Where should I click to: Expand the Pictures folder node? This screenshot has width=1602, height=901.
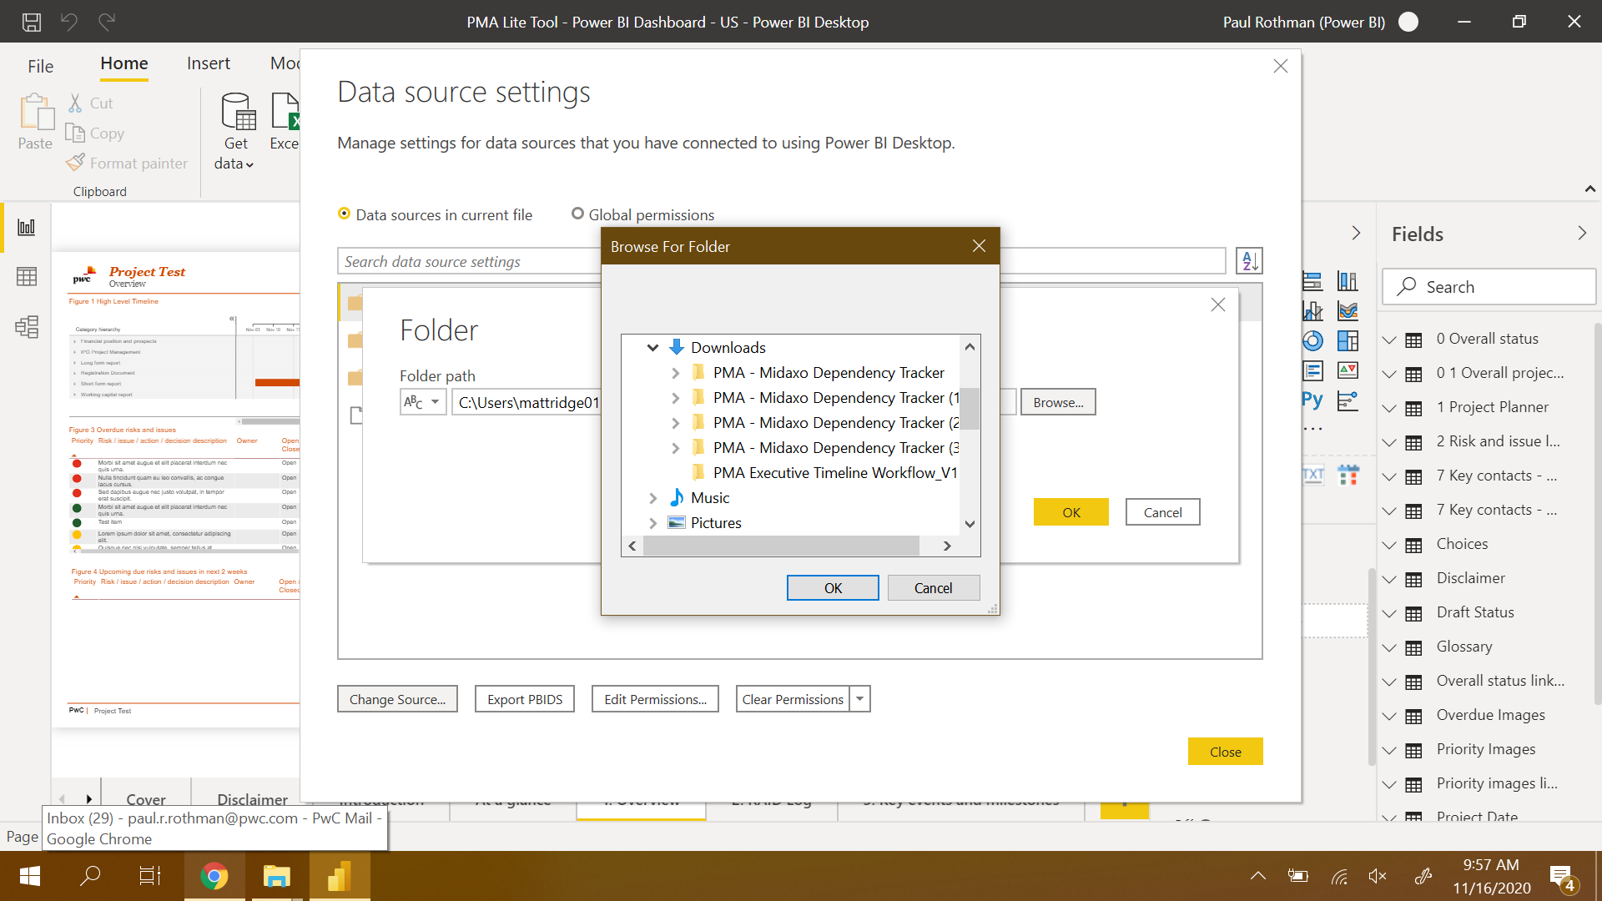652,523
